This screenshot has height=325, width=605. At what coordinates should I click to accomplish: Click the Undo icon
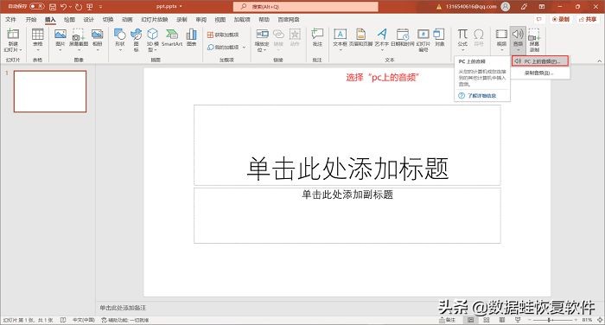[x=64, y=7]
